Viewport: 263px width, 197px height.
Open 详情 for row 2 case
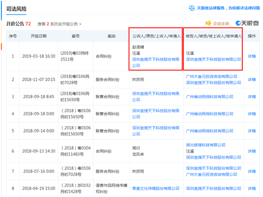click(x=252, y=79)
